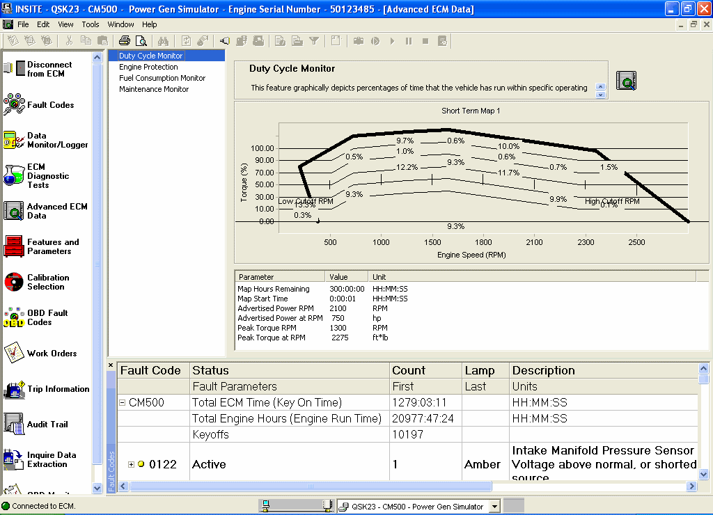Select Engine Protection in the list
The image size is (713, 515).
[x=148, y=67]
